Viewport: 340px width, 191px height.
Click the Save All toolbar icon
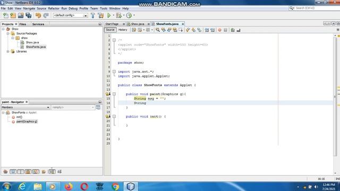point(28,15)
